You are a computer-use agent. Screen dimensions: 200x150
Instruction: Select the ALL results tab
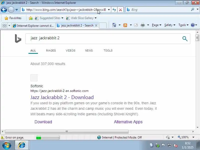(x=33, y=50)
